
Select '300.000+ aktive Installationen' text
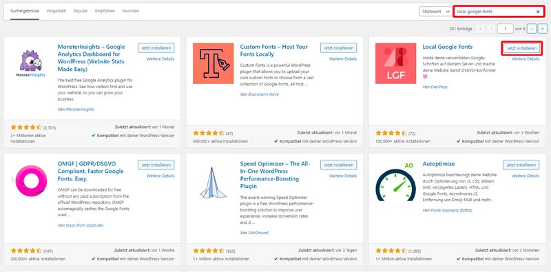click(220, 141)
